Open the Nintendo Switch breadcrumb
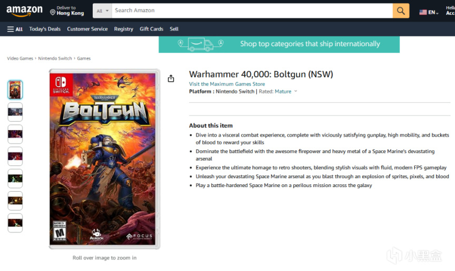This screenshot has width=455, height=271. (x=55, y=58)
